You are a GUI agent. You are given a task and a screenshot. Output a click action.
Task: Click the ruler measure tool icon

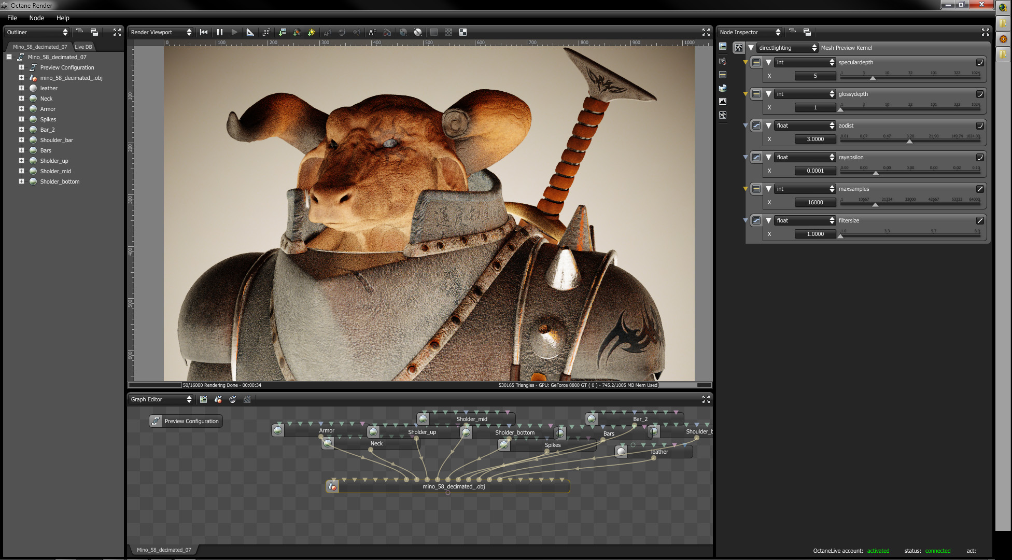(250, 32)
